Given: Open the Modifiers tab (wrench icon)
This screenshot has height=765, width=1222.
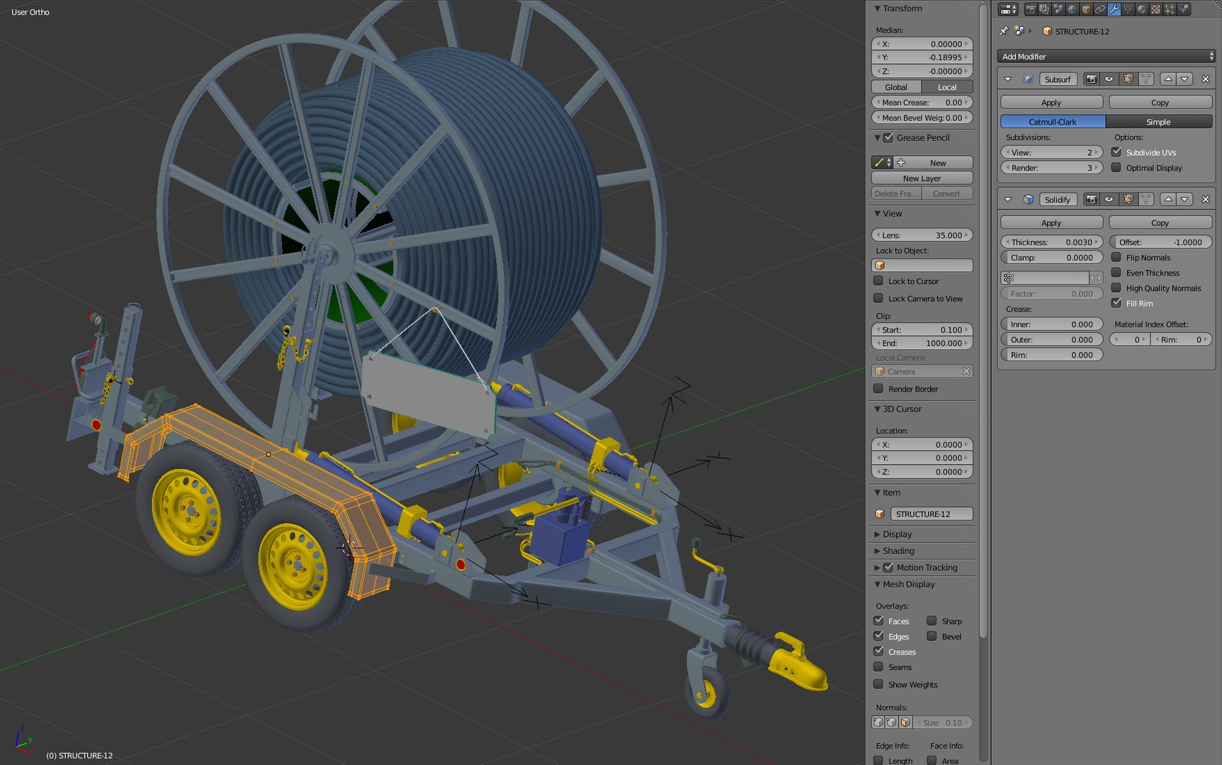Looking at the screenshot, I should click(x=1114, y=9).
